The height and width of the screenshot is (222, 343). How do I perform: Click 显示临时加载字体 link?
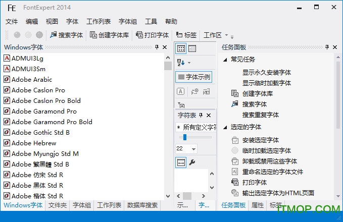coord(267,83)
